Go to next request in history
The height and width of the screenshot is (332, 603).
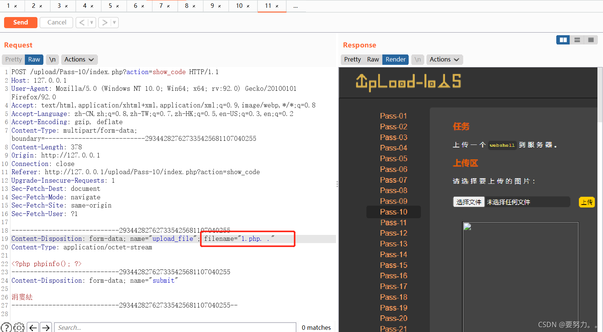(x=105, y=22)
